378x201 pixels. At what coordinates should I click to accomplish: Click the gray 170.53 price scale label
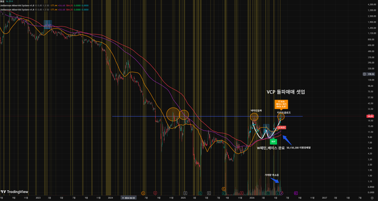click(369, 74)
